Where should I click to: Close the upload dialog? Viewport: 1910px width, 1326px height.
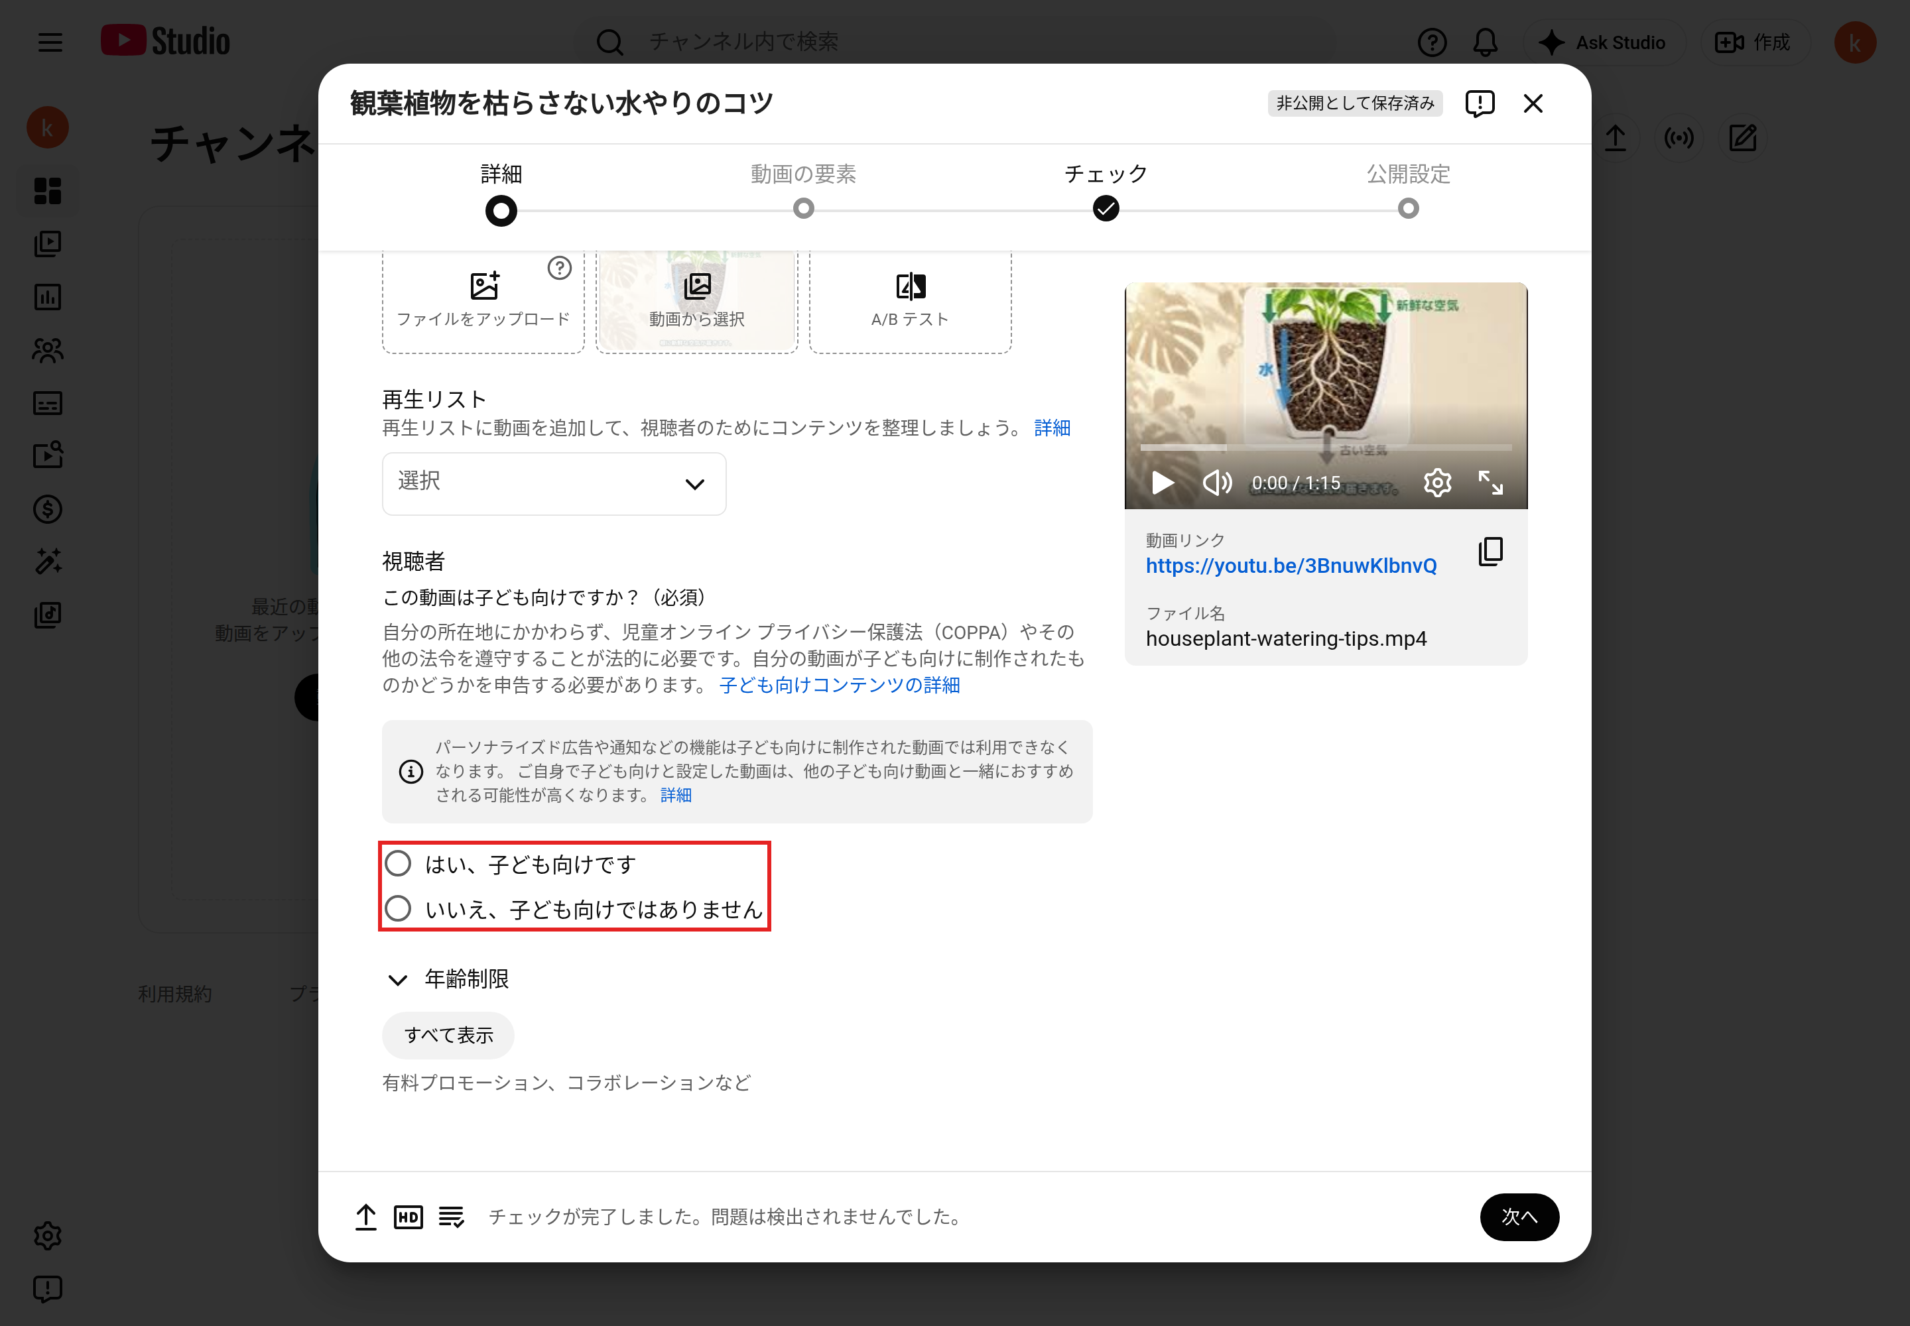click(1533, 103)
